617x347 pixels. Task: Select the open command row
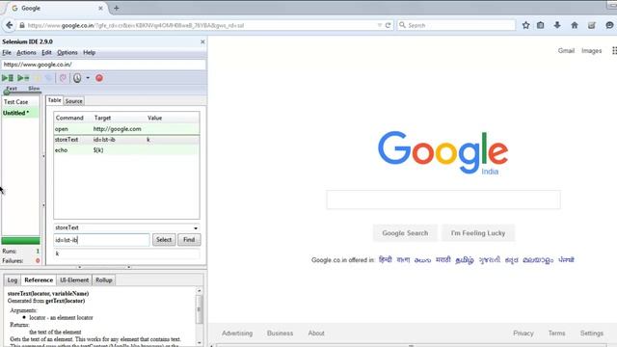126,129
